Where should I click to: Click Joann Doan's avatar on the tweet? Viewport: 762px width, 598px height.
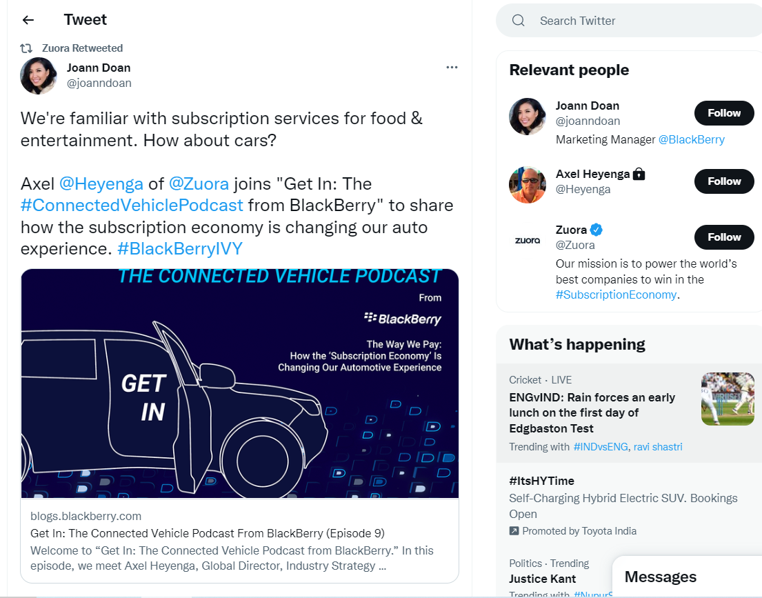coord(39,75)
